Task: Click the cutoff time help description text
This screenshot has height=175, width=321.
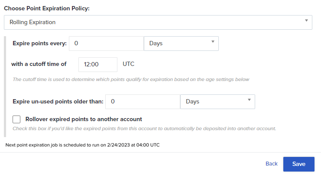Action: click(130, 79)
